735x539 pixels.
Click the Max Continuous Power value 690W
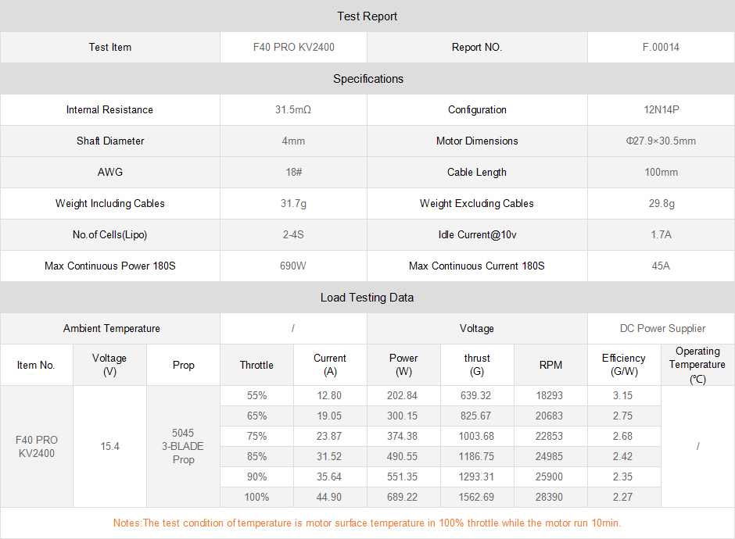[293, 266]
